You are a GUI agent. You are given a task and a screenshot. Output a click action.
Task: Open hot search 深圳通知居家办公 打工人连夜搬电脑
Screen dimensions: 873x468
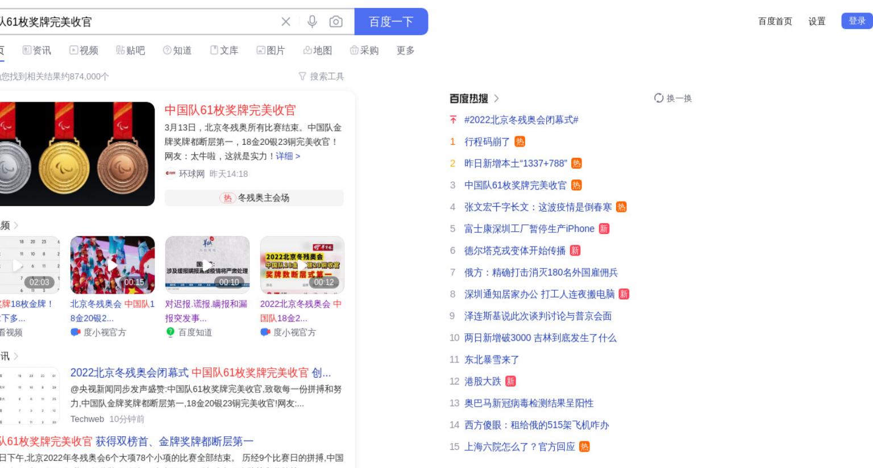[x=539, y=294]
